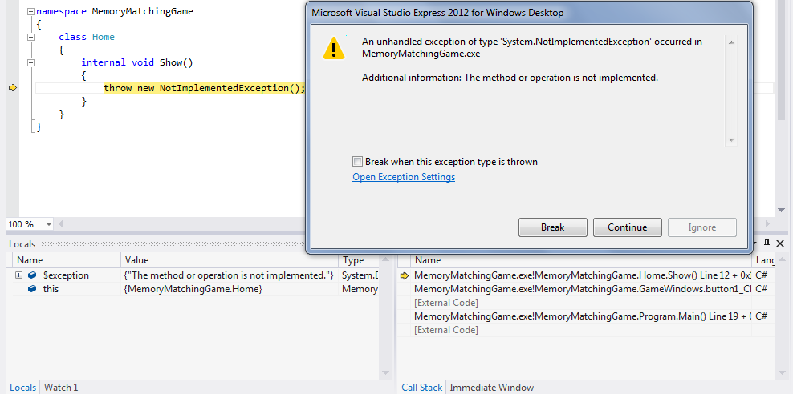Screen dimensions: 793x394
Task: Open the 100 % zoom dropdown
Action: coord(49,225)
